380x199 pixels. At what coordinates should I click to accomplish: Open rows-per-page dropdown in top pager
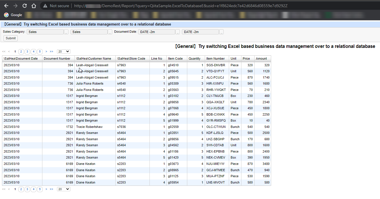coord(64,52)
